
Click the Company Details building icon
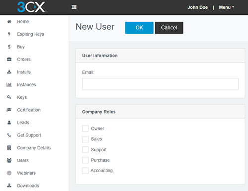pyautogui.click(x=9, y=148)
